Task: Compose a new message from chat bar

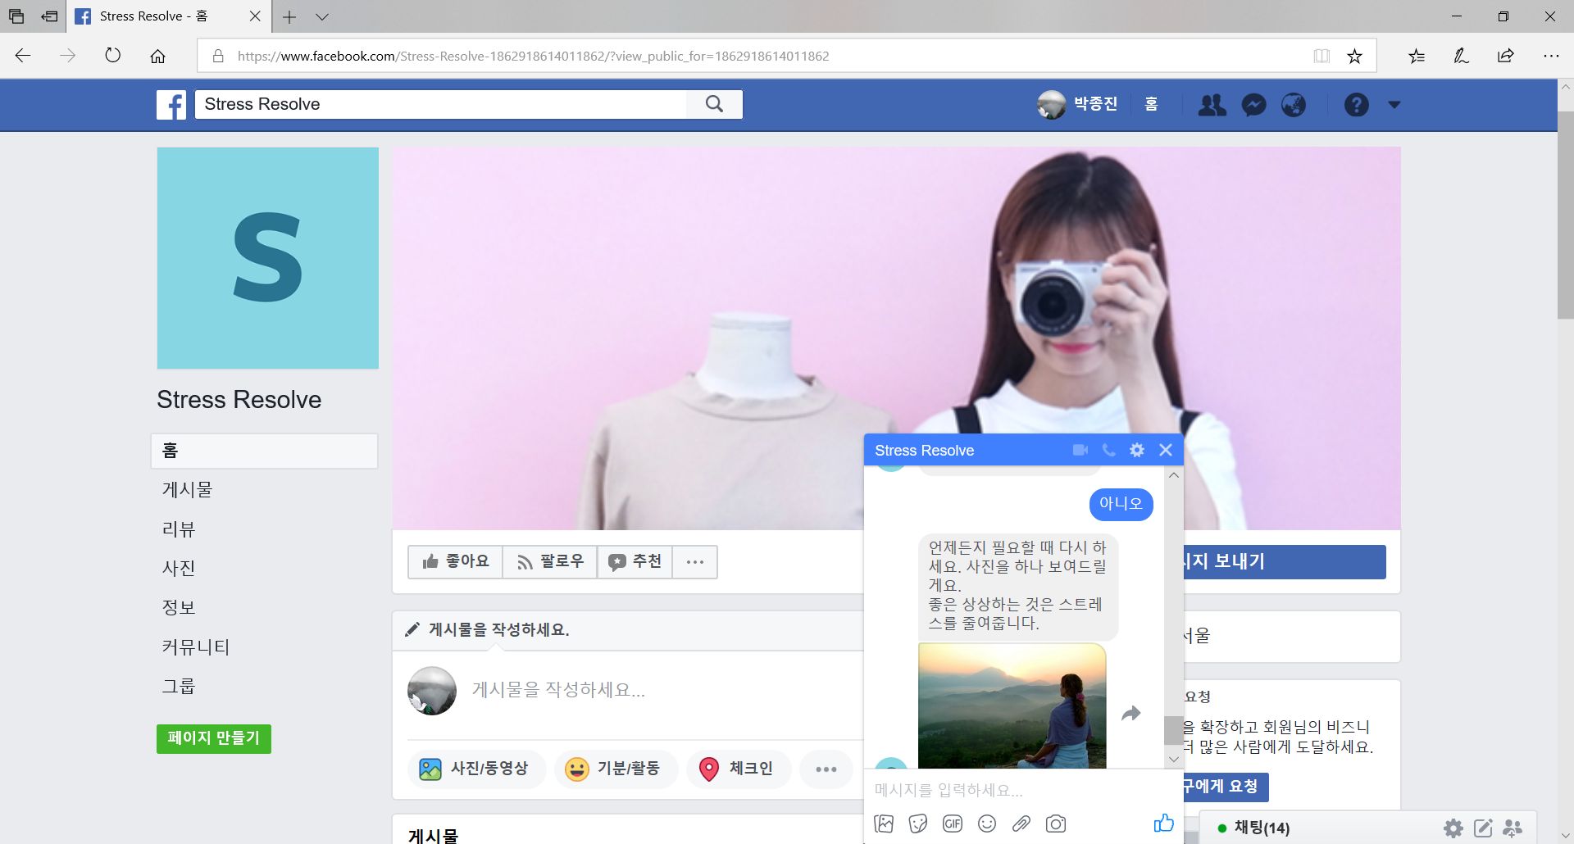Action: click(x=1483, y=828)
